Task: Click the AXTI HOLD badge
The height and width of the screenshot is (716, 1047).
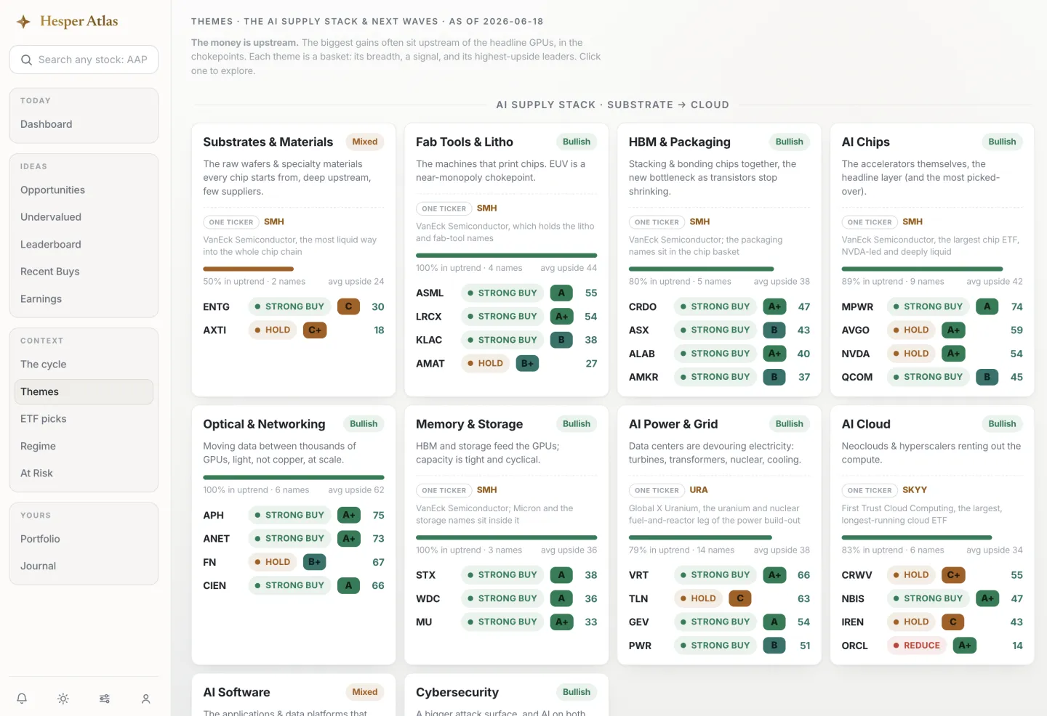Action: click(273, 330)
